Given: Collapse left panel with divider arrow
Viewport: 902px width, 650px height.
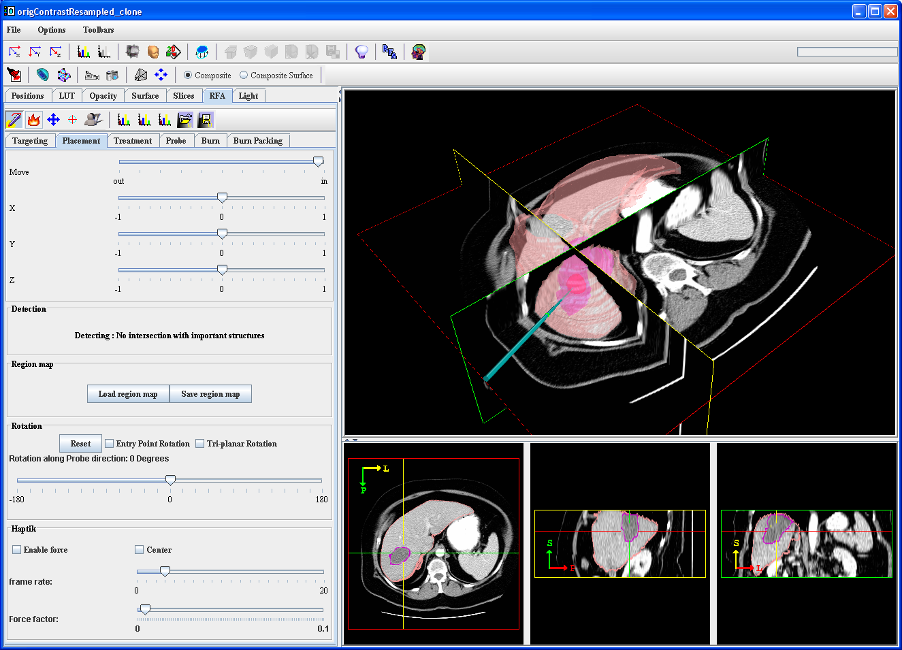Looking at the screenshot, I should click(x=339, y=91).
